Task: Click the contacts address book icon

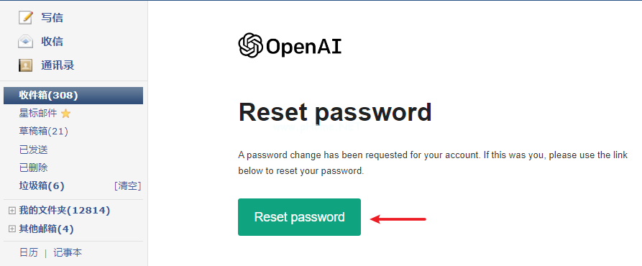Action: (25, 65)
